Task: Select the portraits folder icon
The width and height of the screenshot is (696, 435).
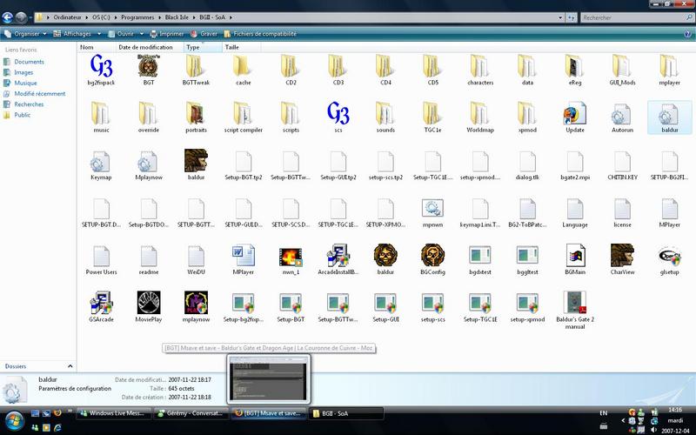Action: (196, 113)
